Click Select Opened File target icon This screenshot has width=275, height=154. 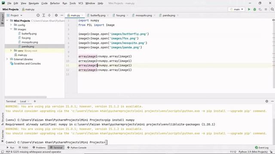(38, 15)
